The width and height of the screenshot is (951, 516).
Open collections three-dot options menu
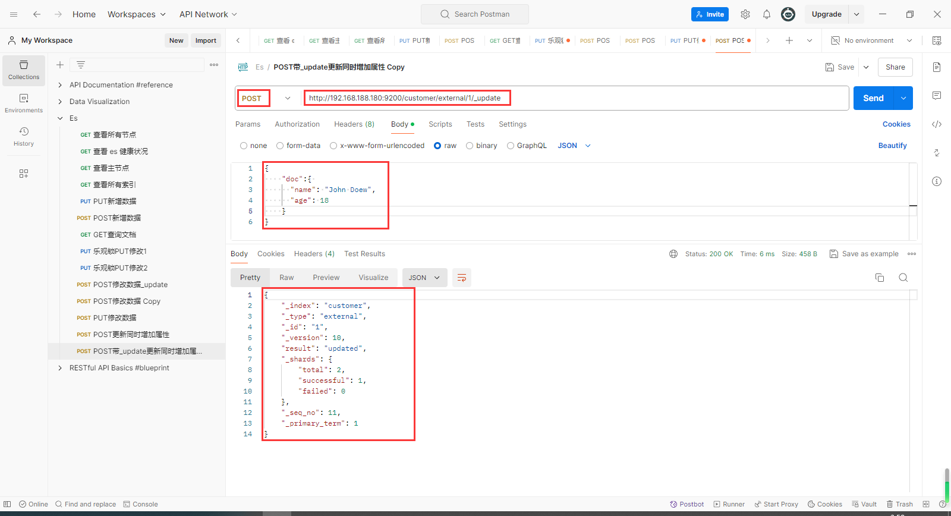214,65
